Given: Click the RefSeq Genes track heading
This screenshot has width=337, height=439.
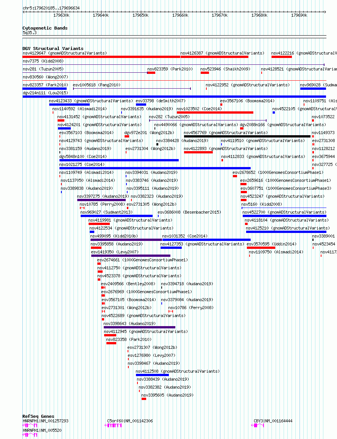Looking at the screenshot, I should [38, 416].
